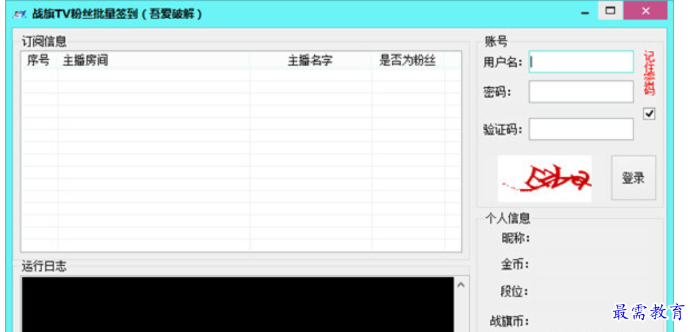Click the 昵称 label
The width and height of the screenshot is (690, 332).
click(x=515, y=239)
